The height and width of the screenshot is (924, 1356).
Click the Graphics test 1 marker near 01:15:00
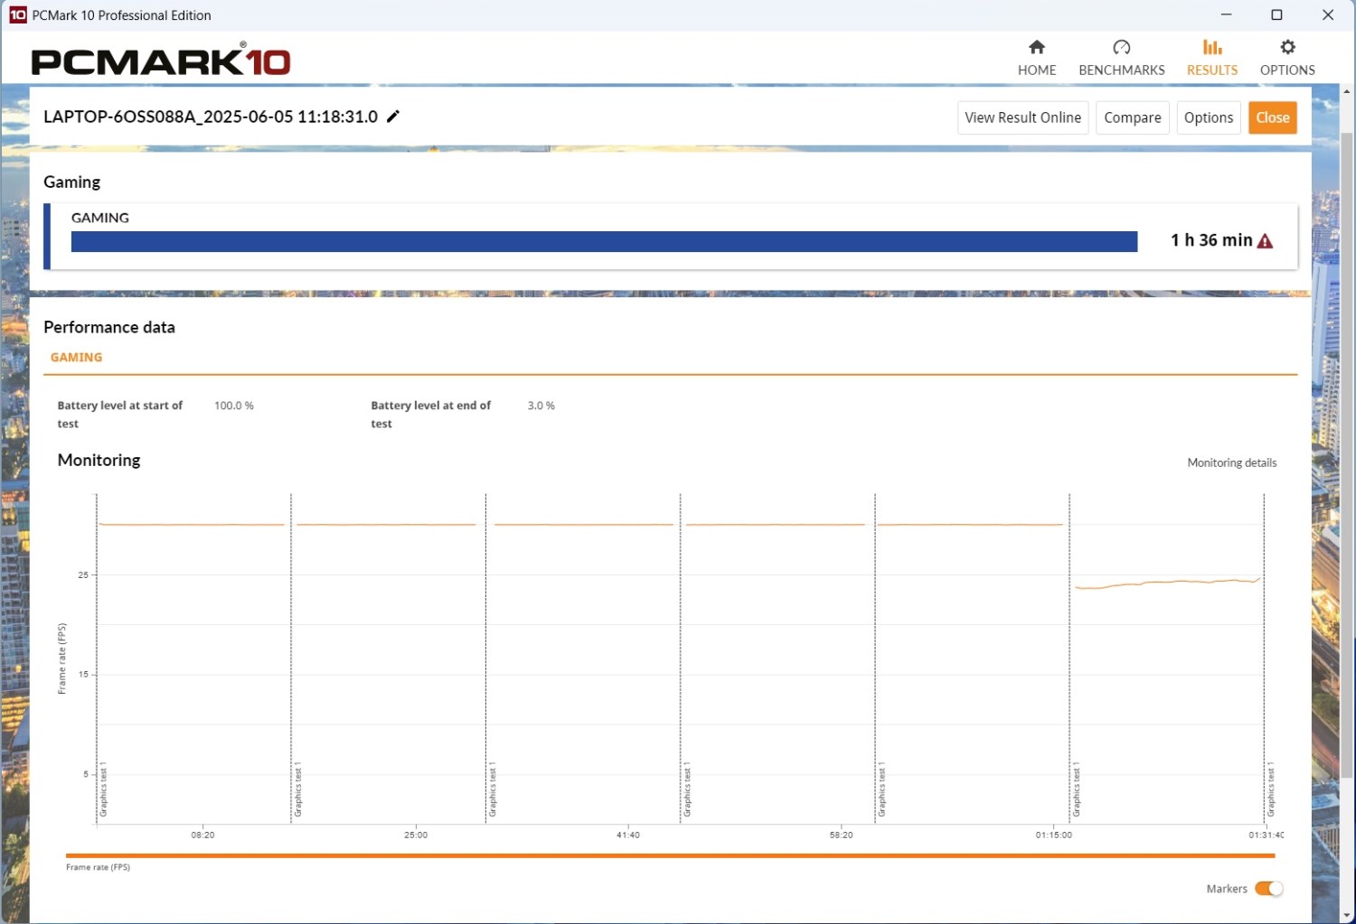[1077, 789]
